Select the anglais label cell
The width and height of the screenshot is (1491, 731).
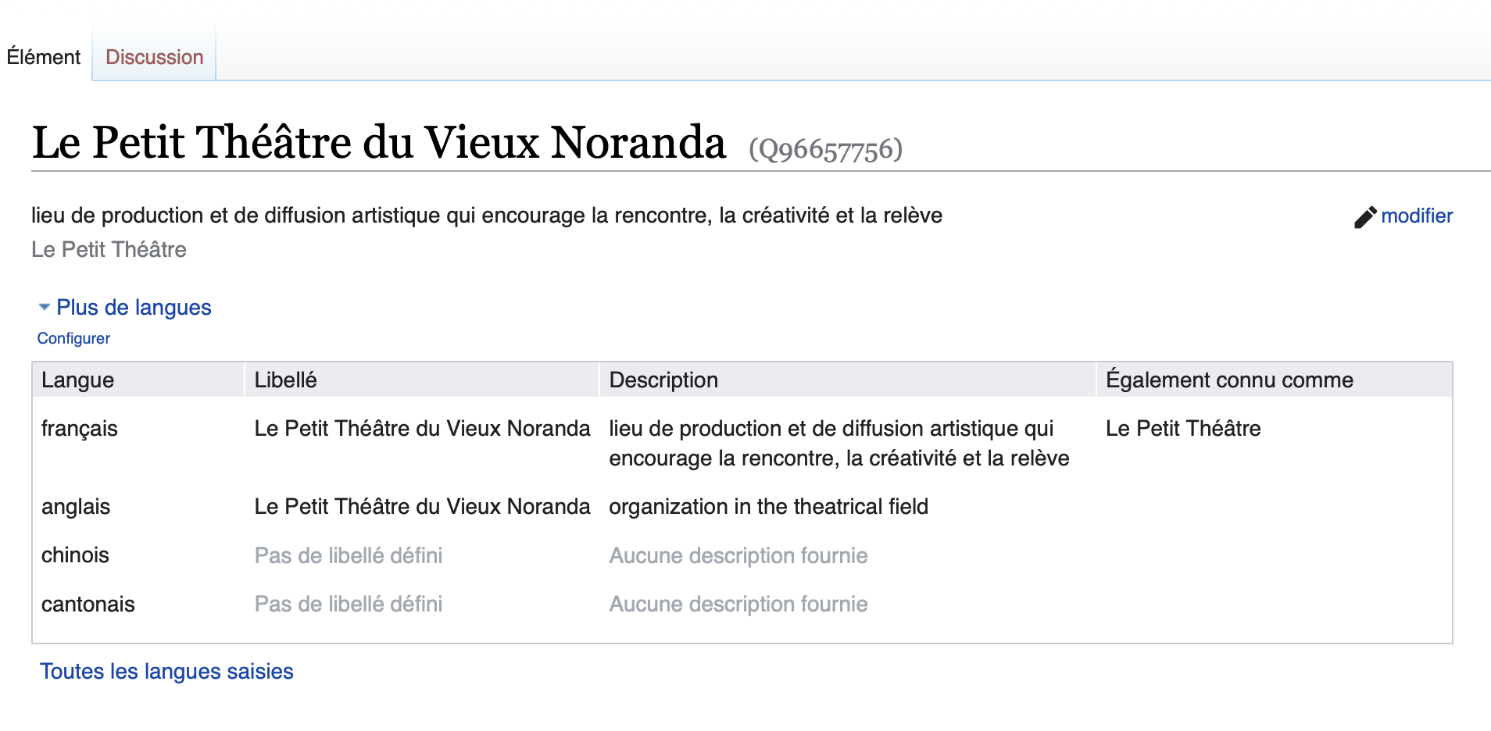click(x=422, y=506)
